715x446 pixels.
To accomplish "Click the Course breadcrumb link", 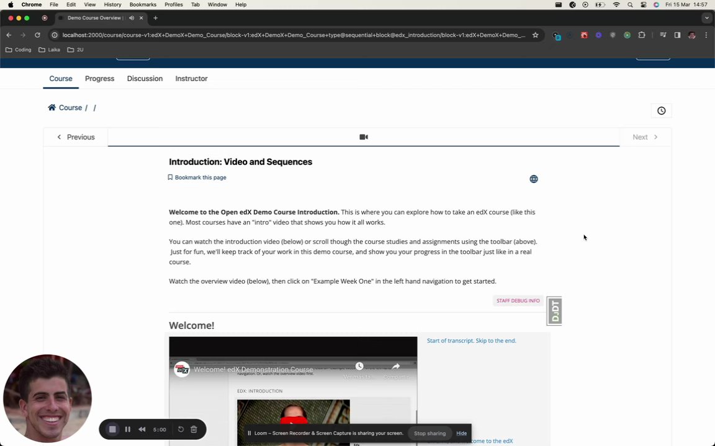I will tap(70, 108).
